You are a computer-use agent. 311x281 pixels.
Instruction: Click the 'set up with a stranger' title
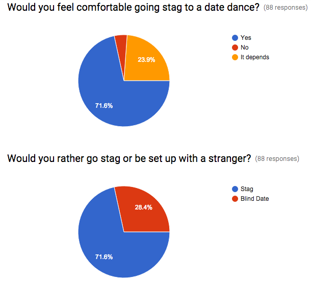(129, 159)
